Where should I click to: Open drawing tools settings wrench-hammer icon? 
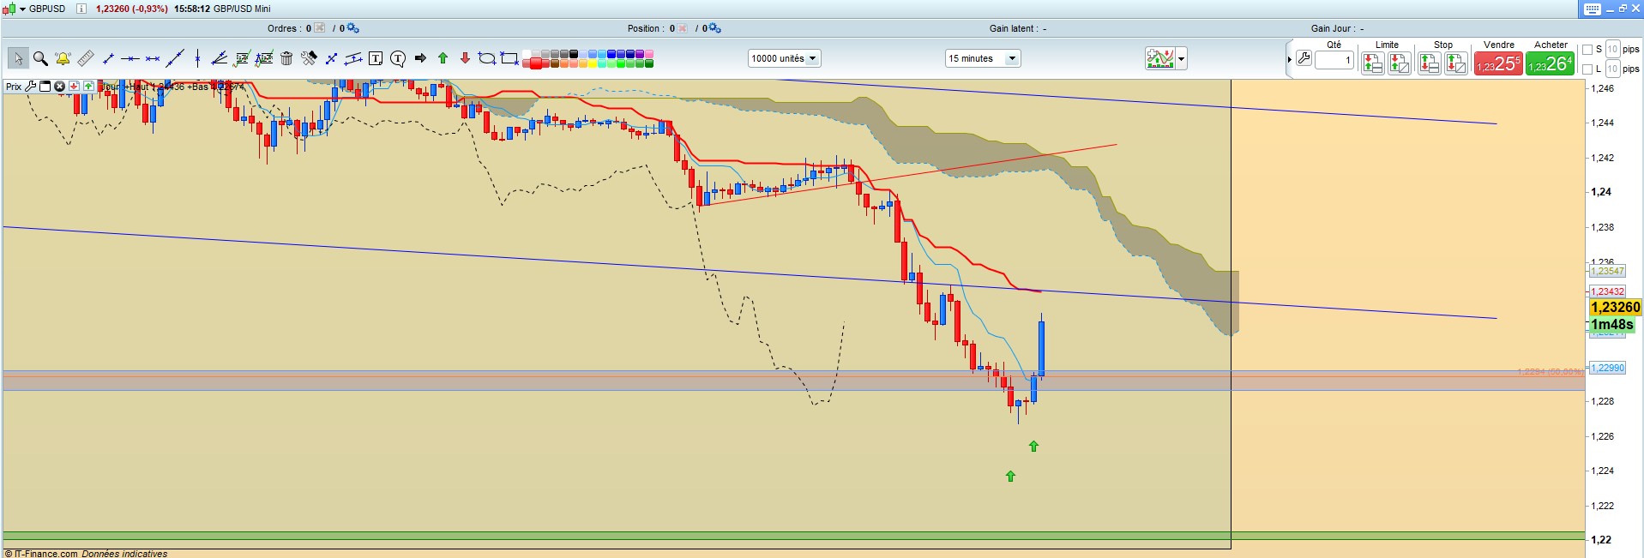pyautogui.click(x=309, y=58)
